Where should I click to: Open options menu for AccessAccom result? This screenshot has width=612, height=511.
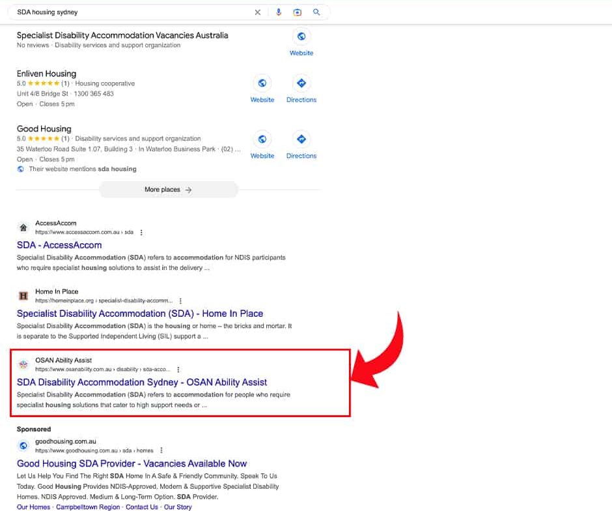[141, 233]
